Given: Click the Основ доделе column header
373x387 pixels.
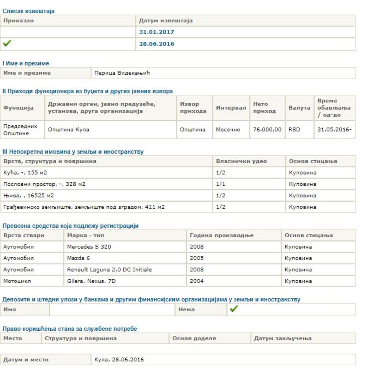Looking at the screenshot, I should click(x=194, y=339).
